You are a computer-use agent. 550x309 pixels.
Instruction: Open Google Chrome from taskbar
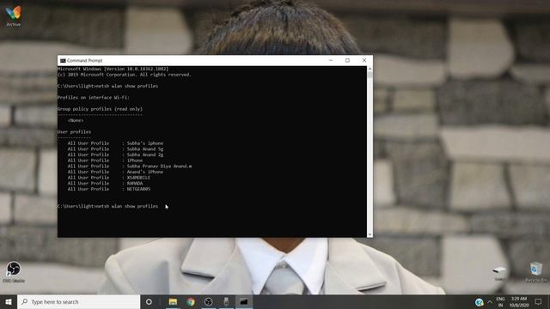click(191, 301)
